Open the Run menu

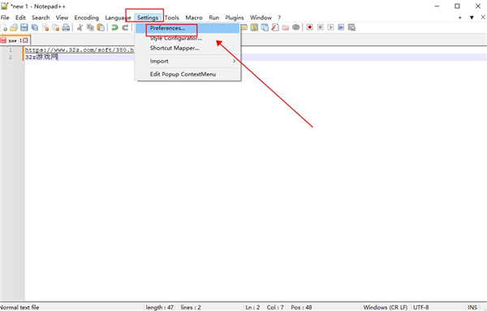(x=214, y=18)
